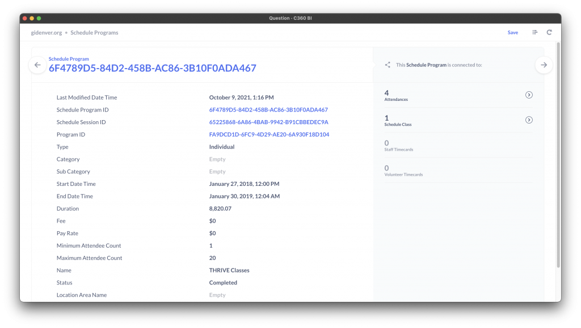Click the Type value Individual
This screenshot has height=328, width=581.
point(222,147)
